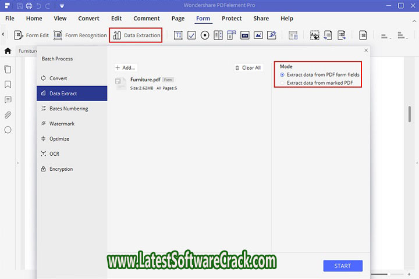Open the bookmarks sidebar icon

pyautogui.click(x=8, y=85)
